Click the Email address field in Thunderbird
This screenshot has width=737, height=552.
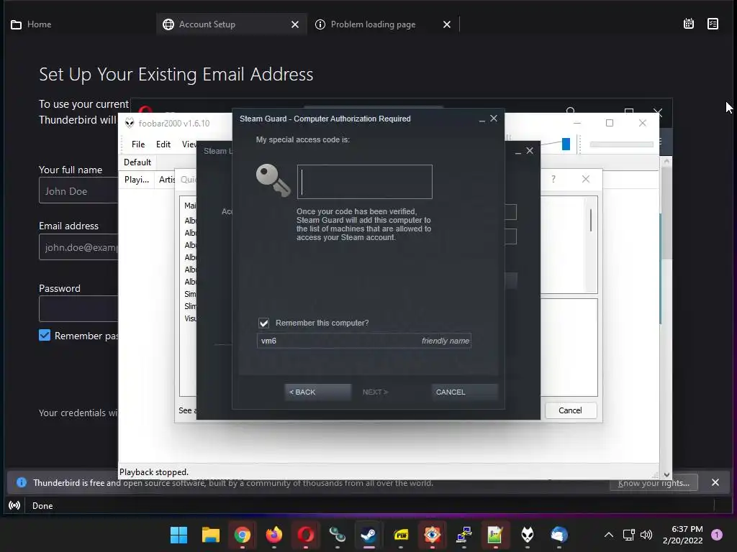pos(78,247)
